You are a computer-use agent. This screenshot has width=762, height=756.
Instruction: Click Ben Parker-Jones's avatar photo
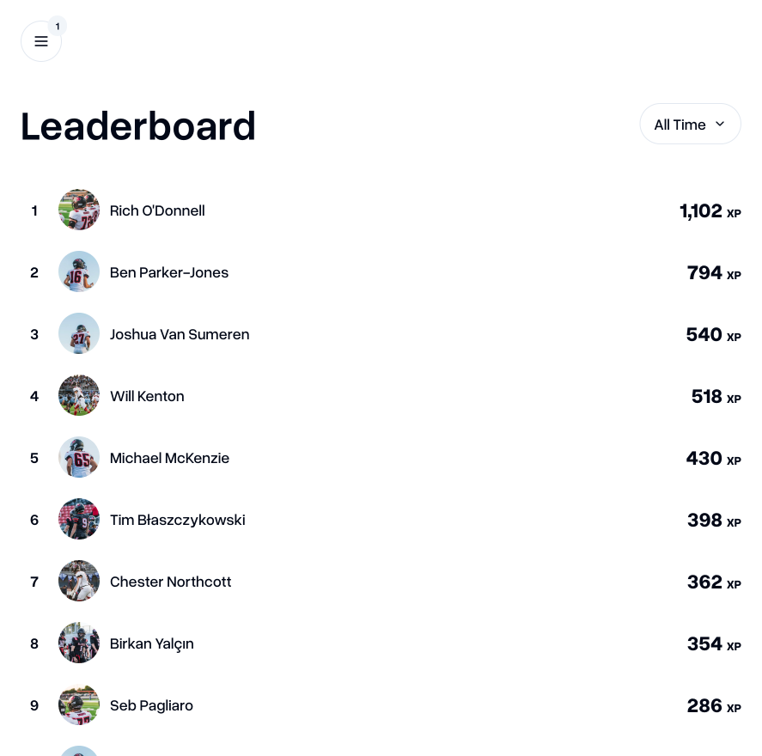pos(79,271)
